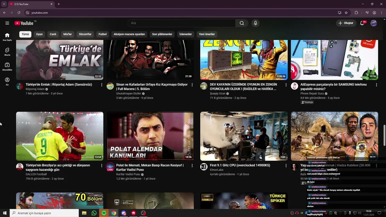Open GALLEX Football channel avatar
Viewport: 386px width, 217px height.
tap(20, 167)
